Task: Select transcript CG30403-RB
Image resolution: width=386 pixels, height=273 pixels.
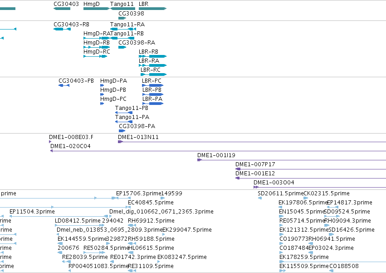Action: 71,25
